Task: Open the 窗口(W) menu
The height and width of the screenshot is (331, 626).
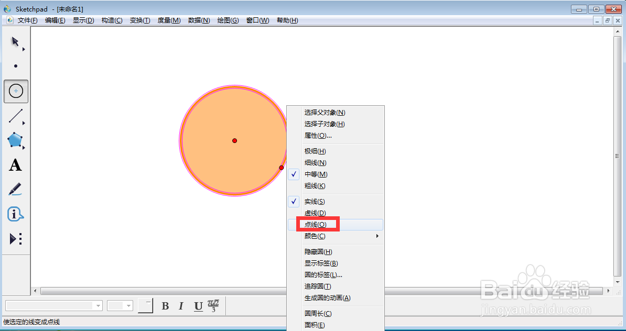Action: (x=257, y=20)
